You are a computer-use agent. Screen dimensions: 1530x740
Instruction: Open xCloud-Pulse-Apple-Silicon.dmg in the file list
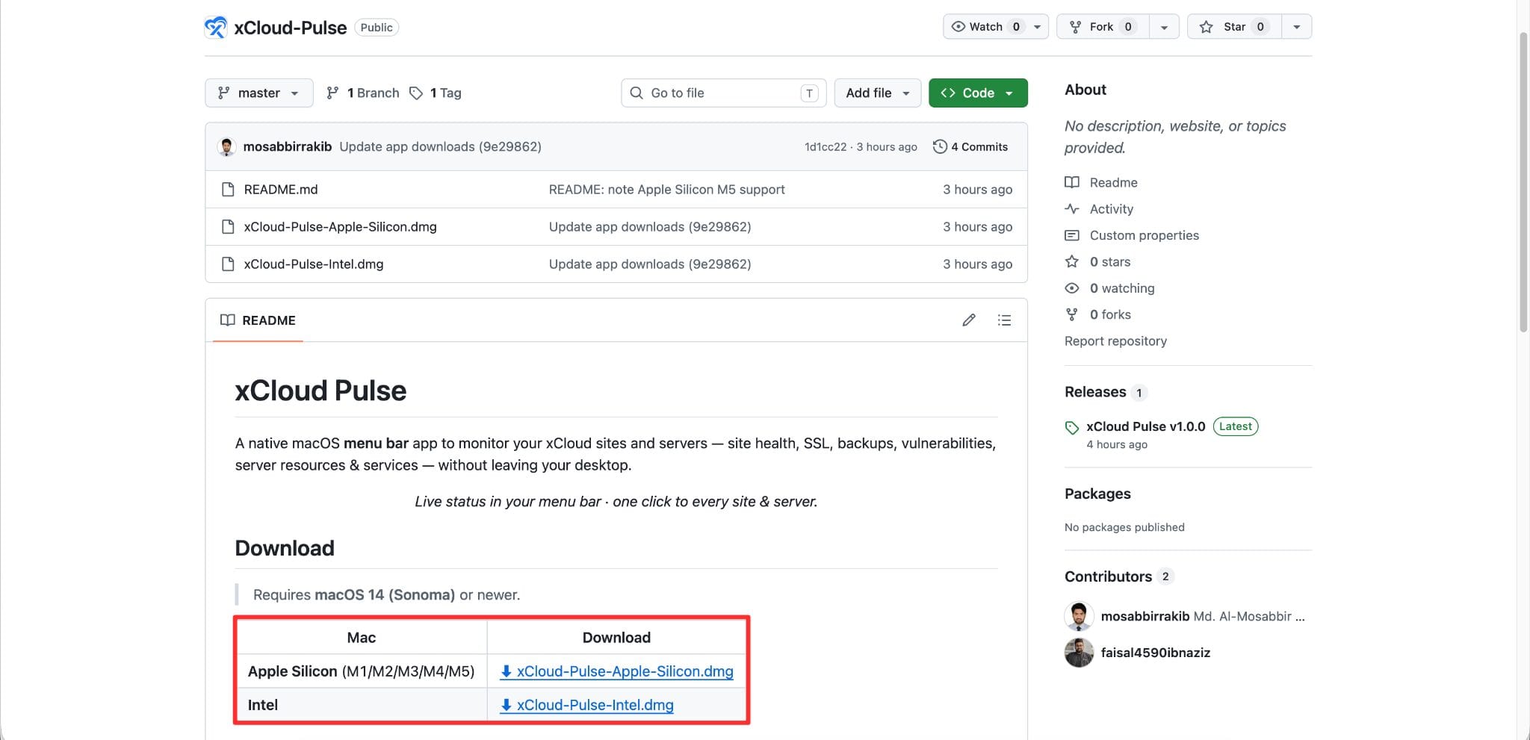tap(340, 227)
